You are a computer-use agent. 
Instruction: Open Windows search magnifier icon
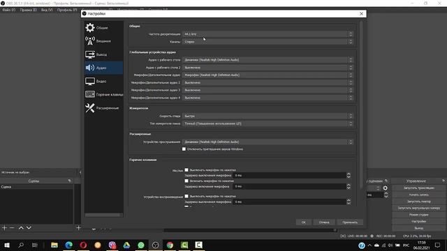pos(21,245)
